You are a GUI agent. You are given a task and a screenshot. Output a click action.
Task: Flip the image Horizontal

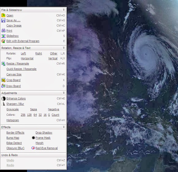tap(27, 58)
